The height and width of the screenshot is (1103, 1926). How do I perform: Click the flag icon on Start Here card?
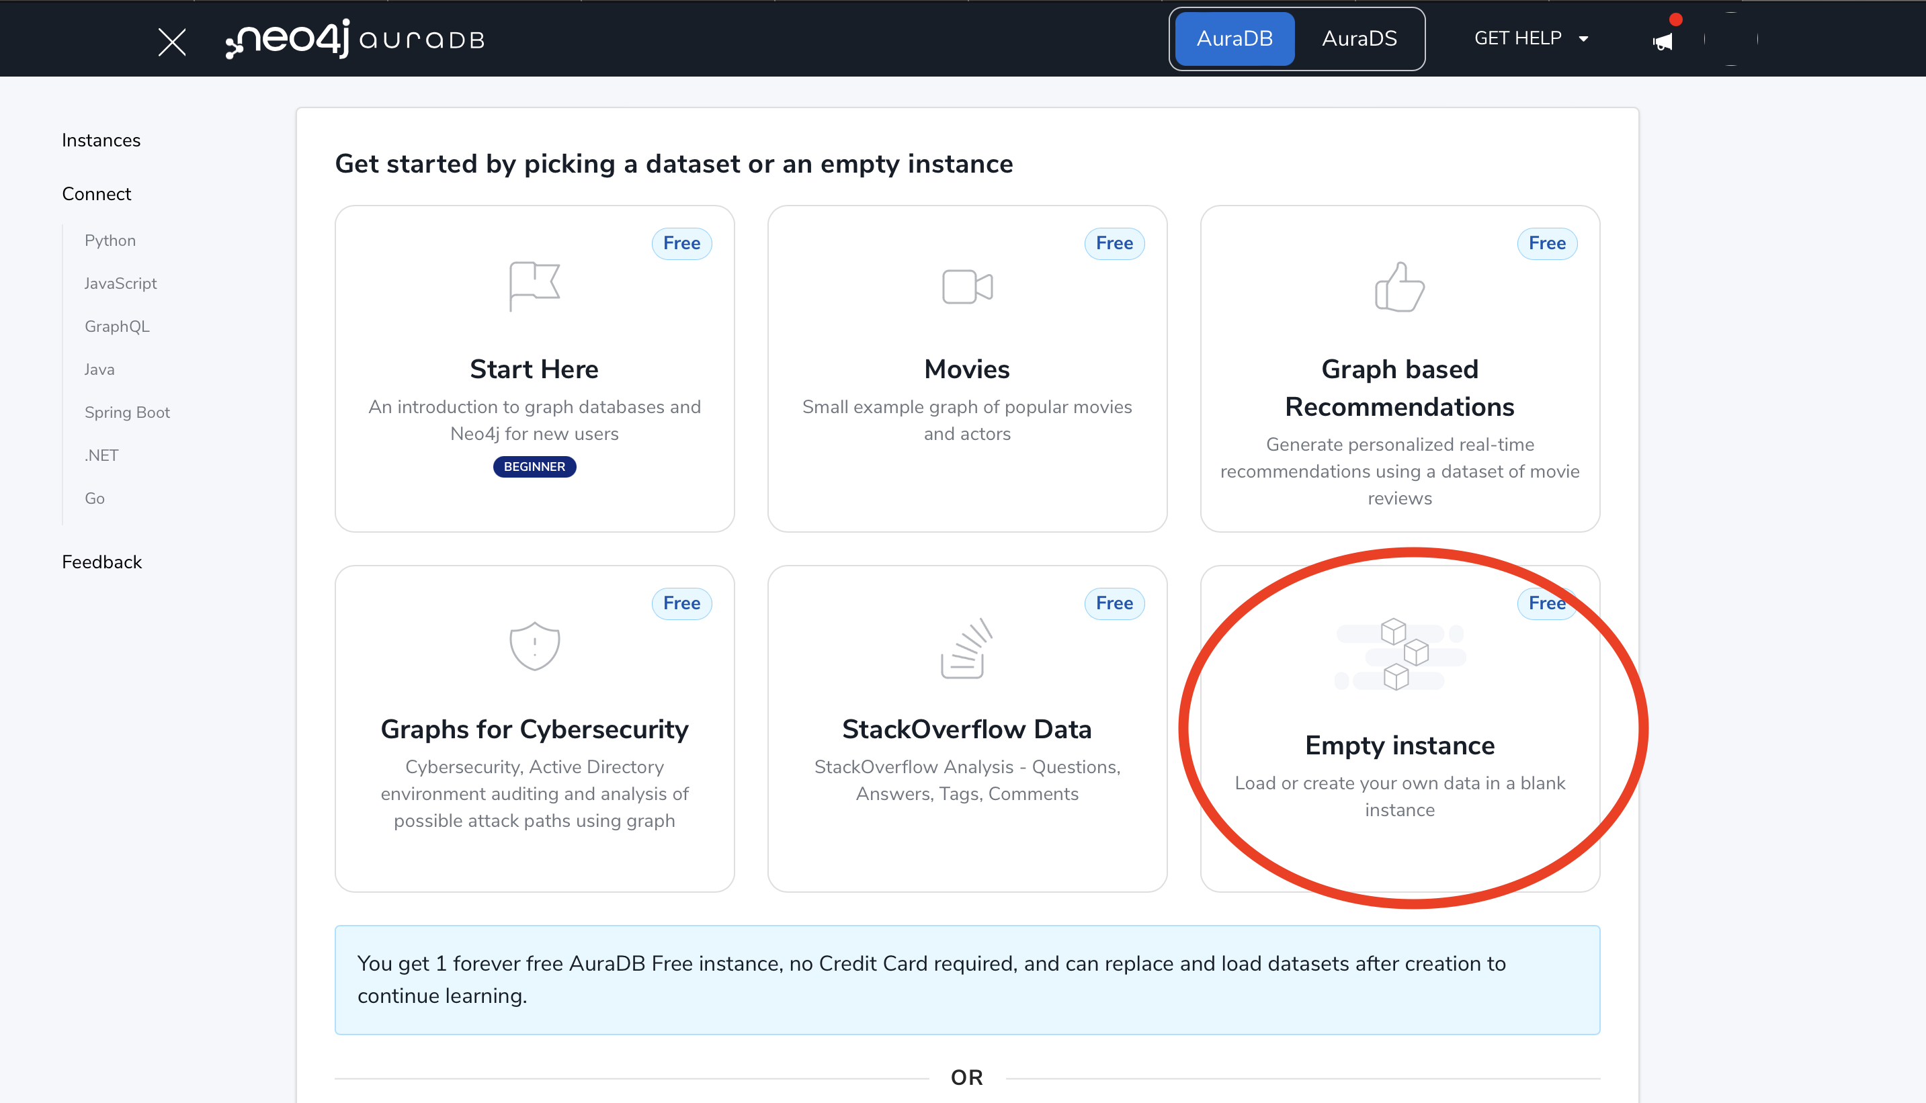(534, 286)
